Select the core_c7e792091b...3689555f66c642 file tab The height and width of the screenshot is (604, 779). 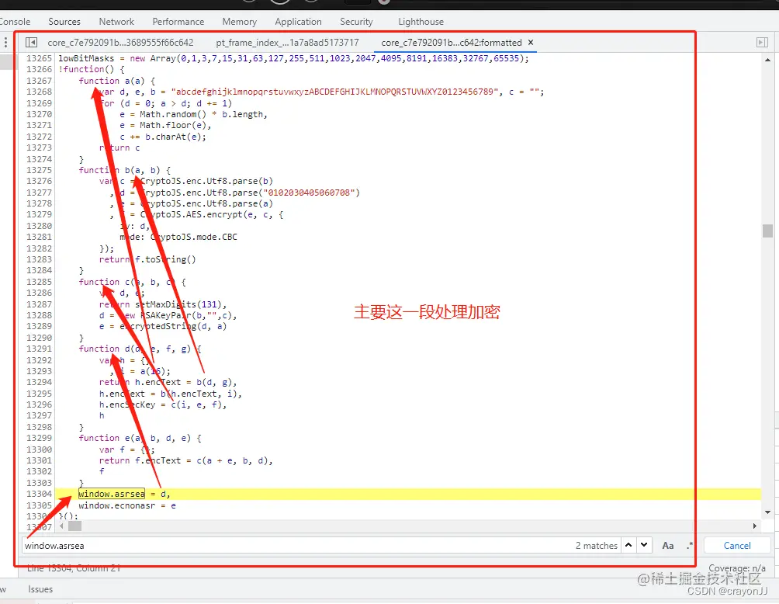pyautogui.click(x=120, y=43)
